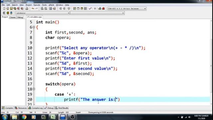Open the AStyle menu
The width and height of the screenshot is (213, 120).
[51, 5]
